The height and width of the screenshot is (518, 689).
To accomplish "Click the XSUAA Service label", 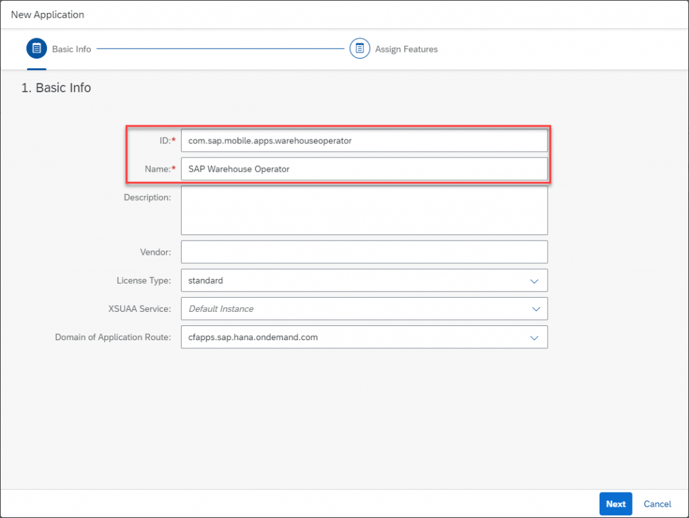I will coord(140,309).
